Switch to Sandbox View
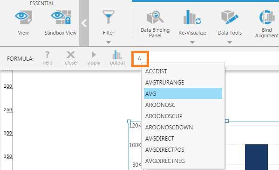 click(x=61, y=17)
